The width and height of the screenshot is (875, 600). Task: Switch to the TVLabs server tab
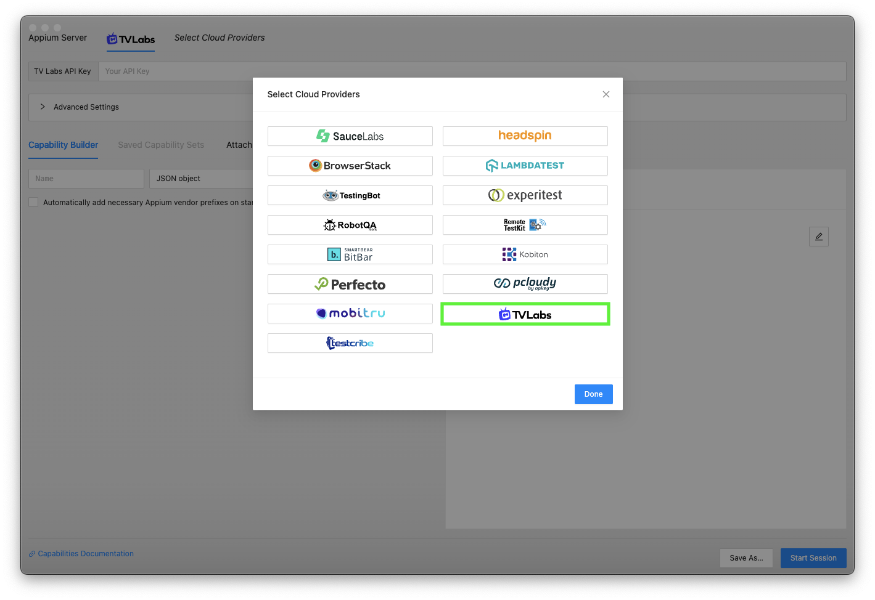click(131, 39)
